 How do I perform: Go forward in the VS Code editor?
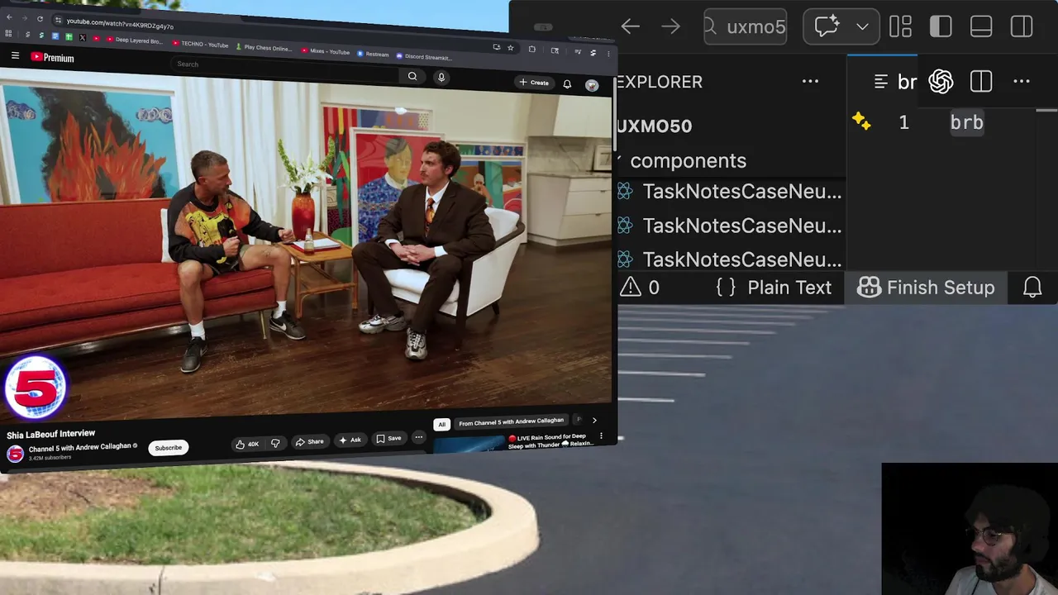click(670, 26)
